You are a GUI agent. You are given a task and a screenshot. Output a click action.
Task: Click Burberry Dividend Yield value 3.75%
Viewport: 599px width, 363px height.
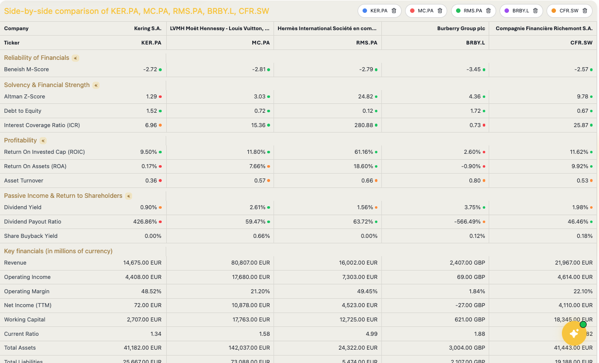click(473, 207)
